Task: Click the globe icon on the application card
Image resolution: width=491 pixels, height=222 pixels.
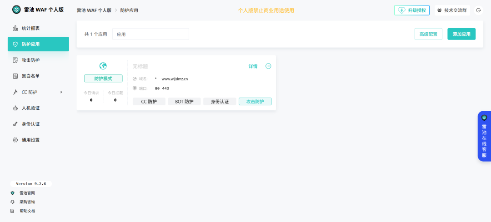Action: [103, 66]
